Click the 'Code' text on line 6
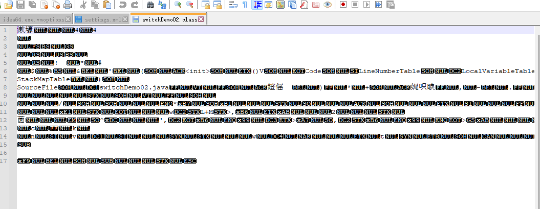Screen dimensions: 540x209 313,71
